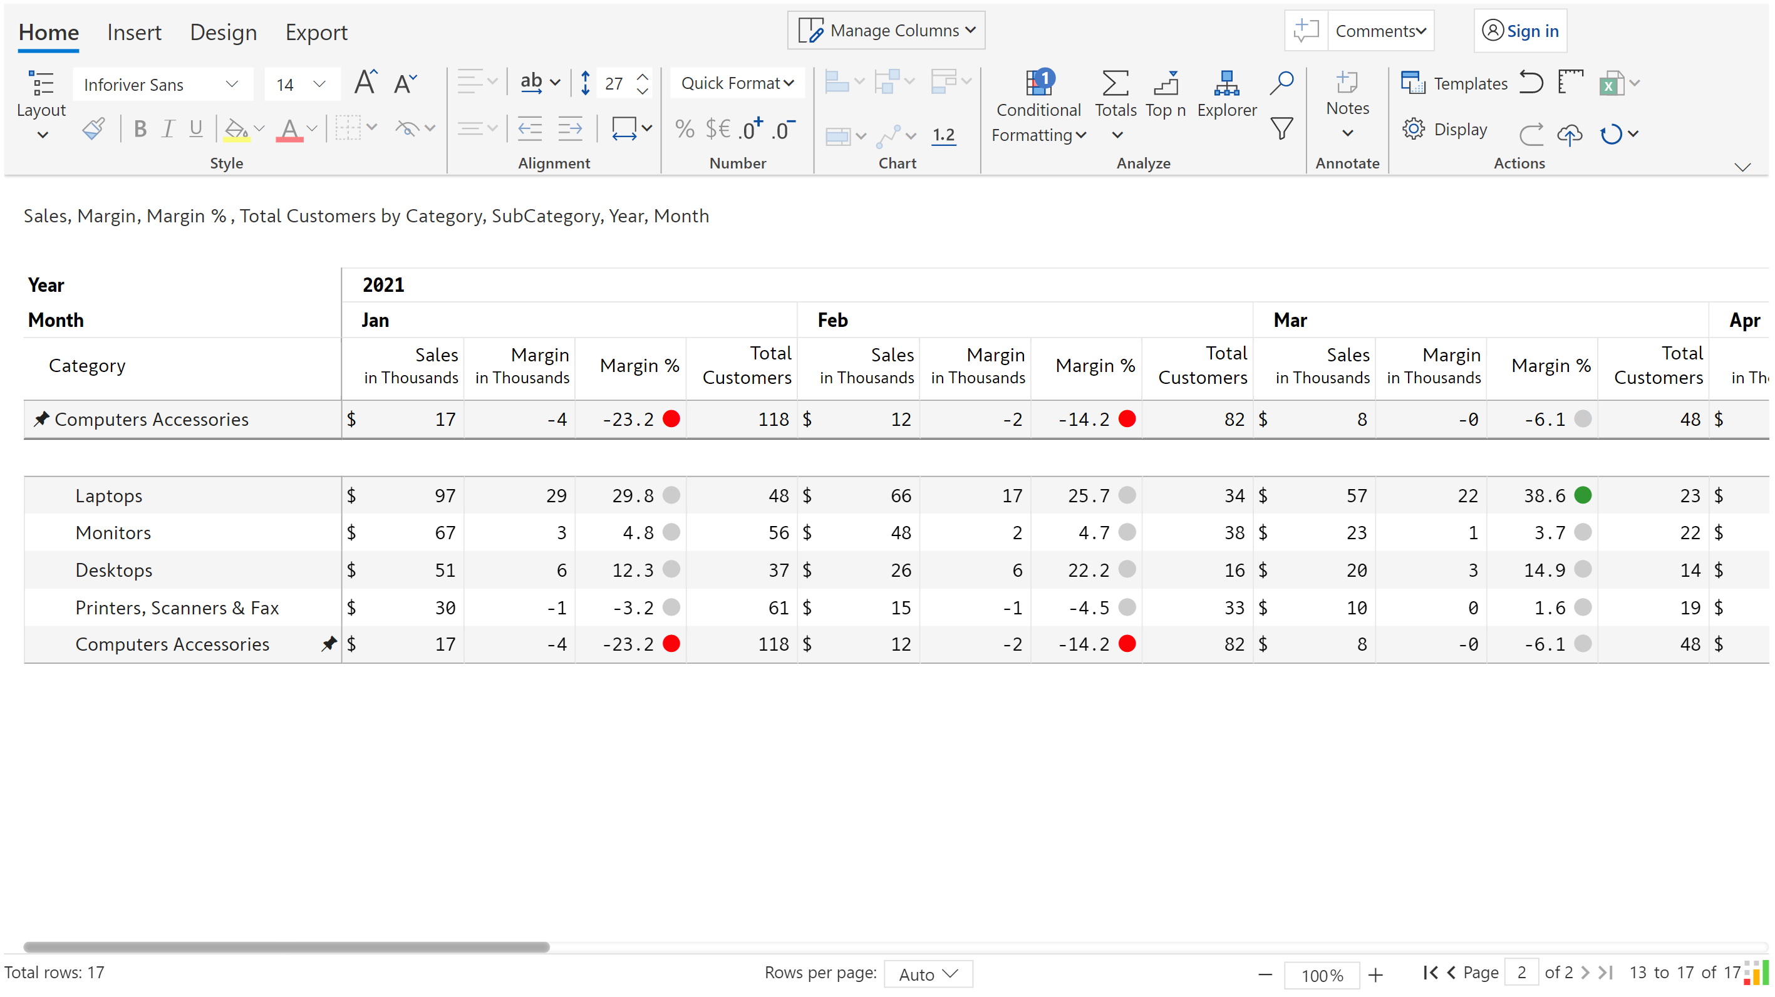Open the Quick Format dropdown

(x=737, y=83)
